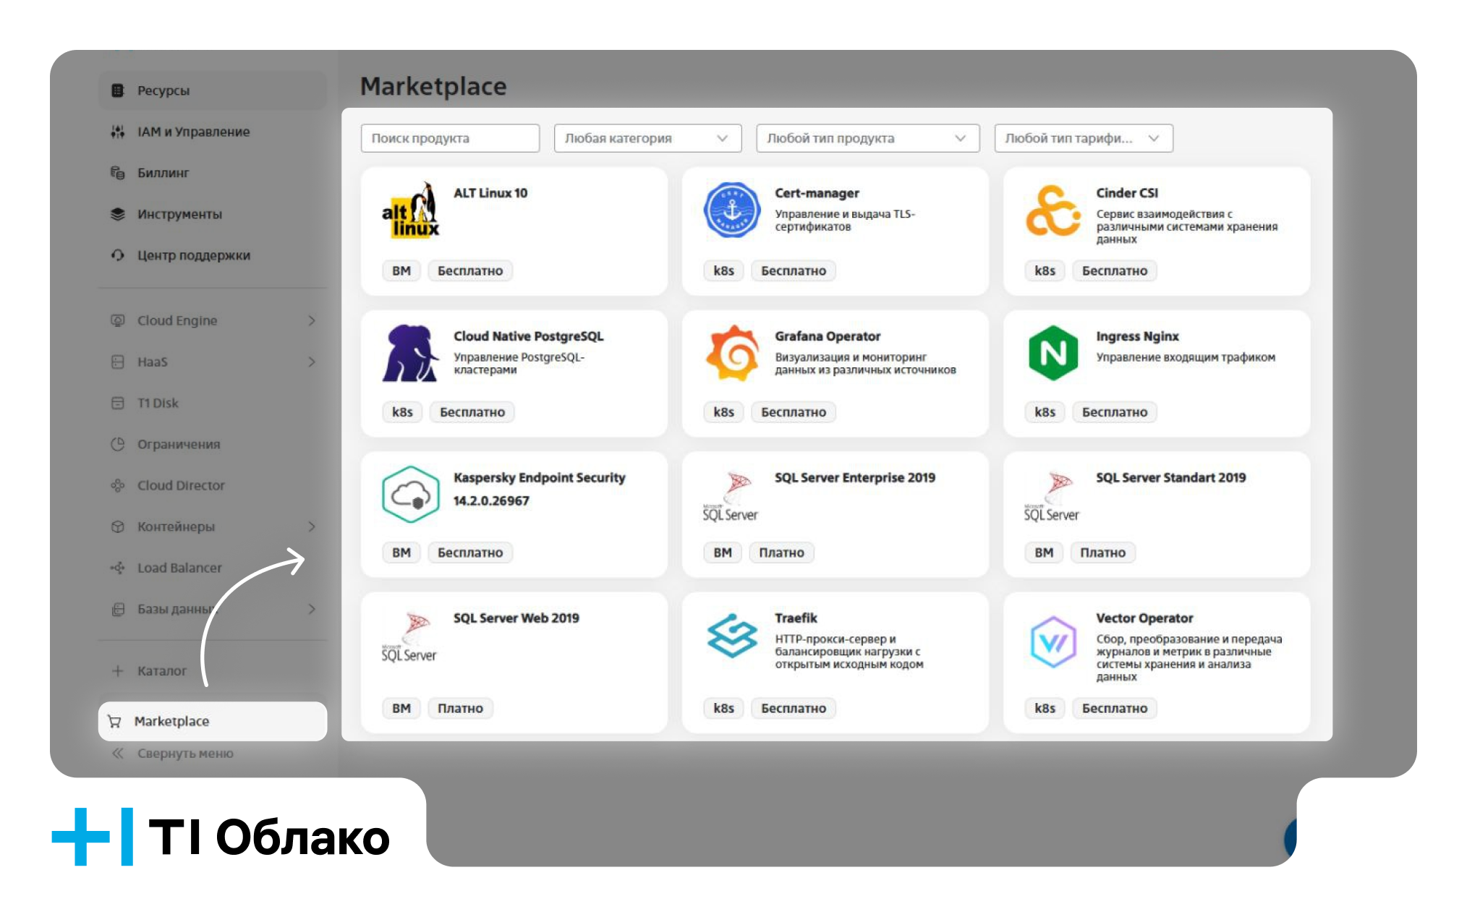Click the Load Balancer icon
The image size is (1467, 917).
point(117,568)
